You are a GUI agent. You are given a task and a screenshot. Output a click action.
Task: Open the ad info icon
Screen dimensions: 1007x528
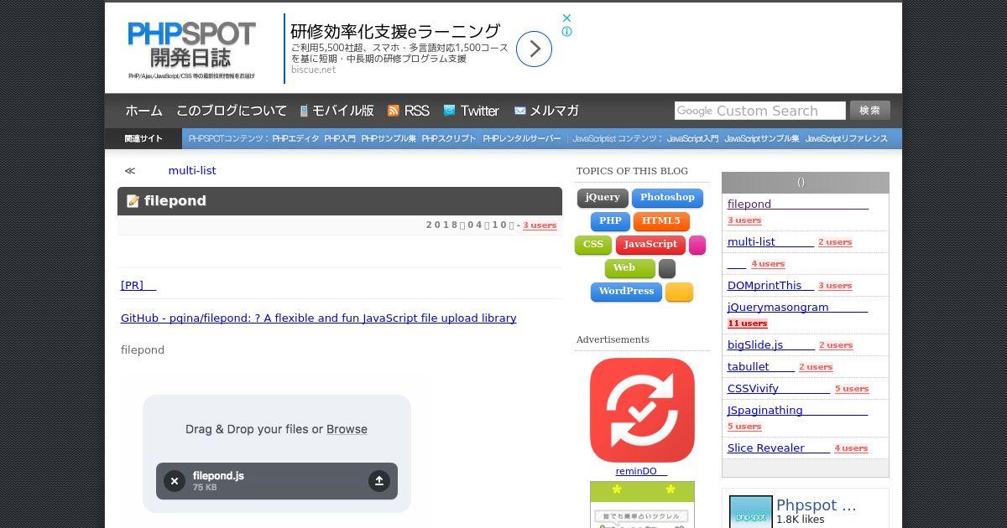(566, 32)
